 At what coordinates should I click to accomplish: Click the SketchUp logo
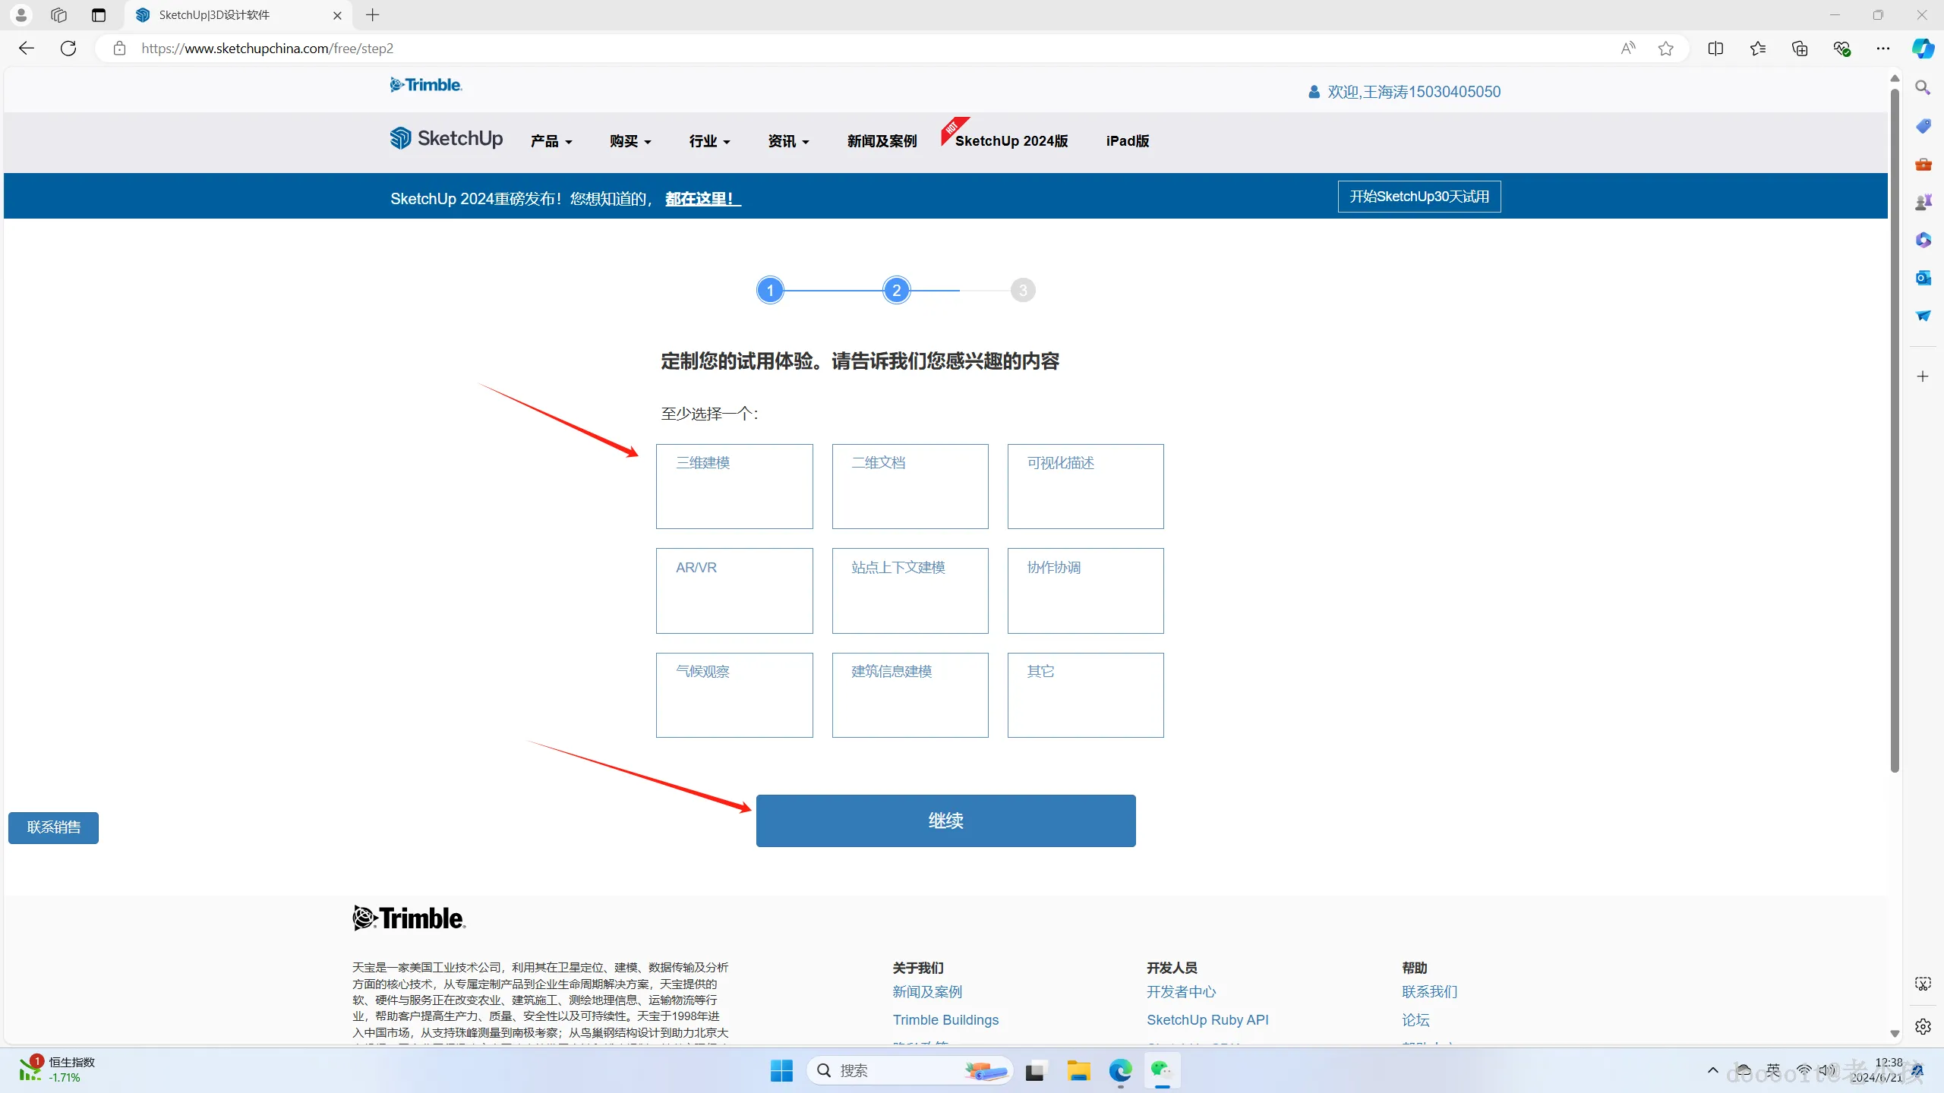pos(447,139)
